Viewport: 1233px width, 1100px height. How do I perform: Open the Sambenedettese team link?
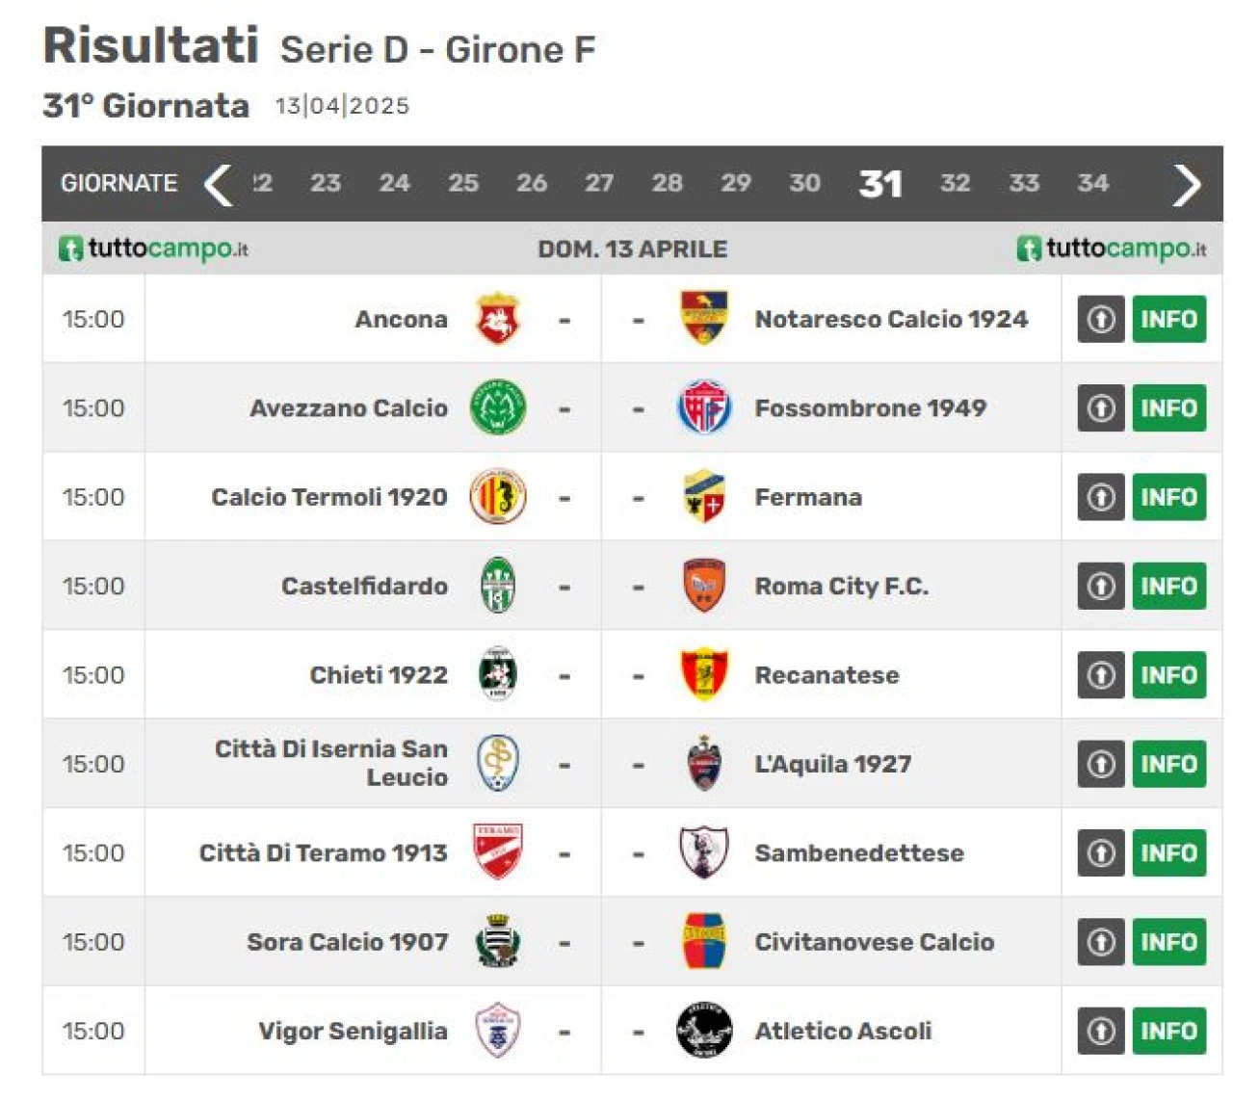pos(859,853)
